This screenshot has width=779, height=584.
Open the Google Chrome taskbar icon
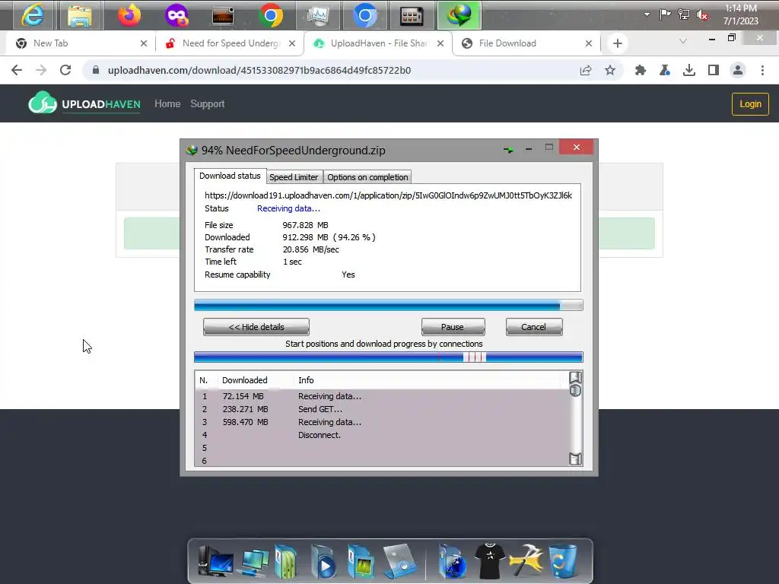coord(271,15)
